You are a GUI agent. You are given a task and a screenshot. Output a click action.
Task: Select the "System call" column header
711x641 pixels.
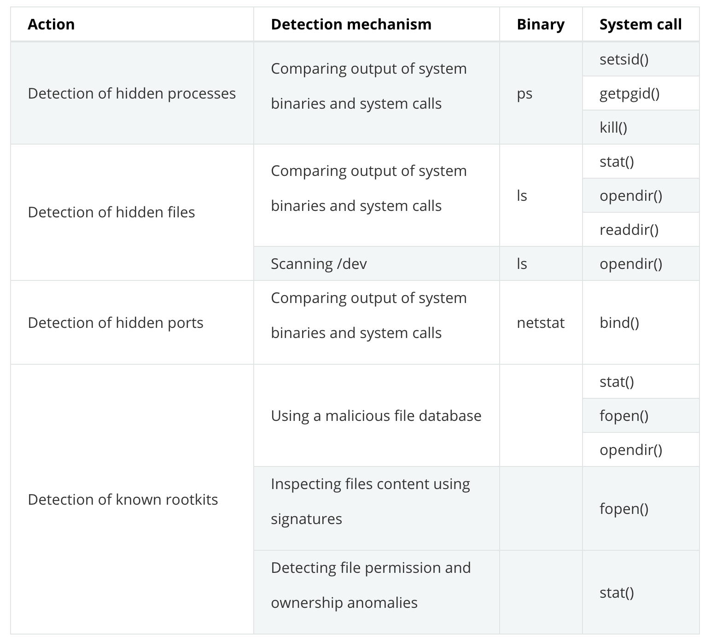640,24
